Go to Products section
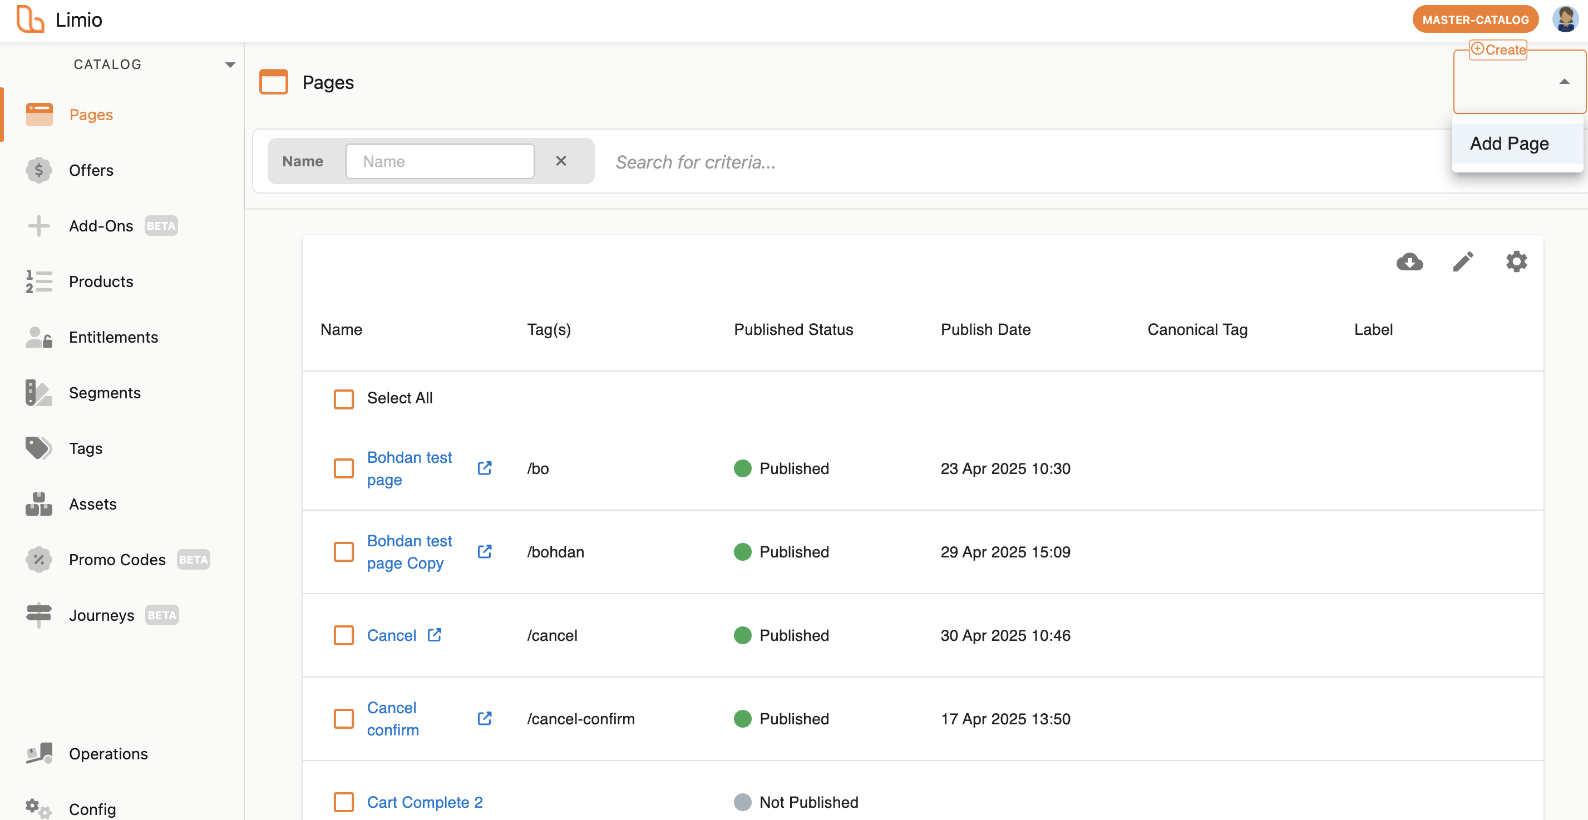 (101, 281)
